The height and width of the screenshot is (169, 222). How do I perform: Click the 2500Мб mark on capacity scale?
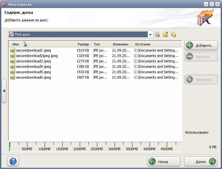tap(97, 149)
